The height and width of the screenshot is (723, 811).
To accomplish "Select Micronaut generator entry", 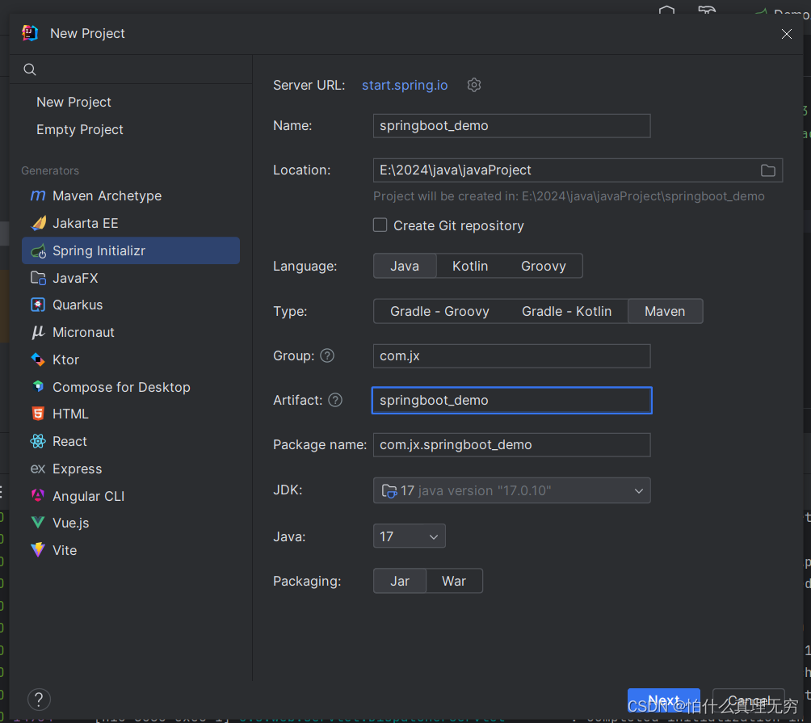I will [131, 333].
